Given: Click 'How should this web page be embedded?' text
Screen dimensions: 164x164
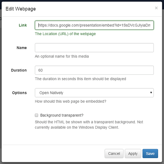Looking at the screenshot, I should (x=71, y=101).
